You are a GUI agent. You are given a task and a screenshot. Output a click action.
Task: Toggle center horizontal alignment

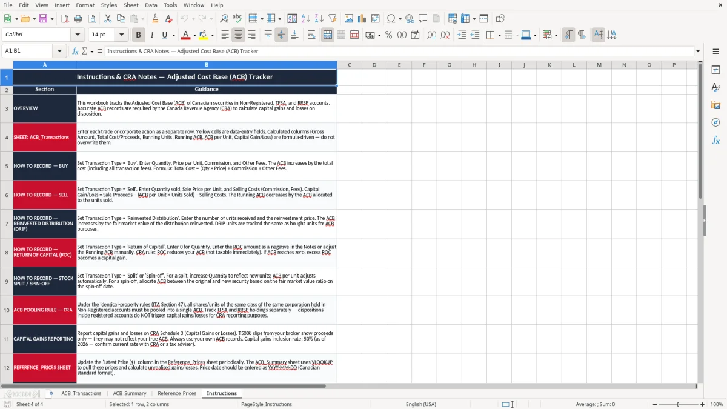pos(238,35)
